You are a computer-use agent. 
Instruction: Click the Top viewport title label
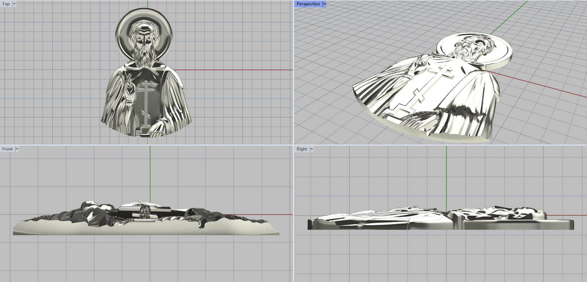[x=6, y=4]
